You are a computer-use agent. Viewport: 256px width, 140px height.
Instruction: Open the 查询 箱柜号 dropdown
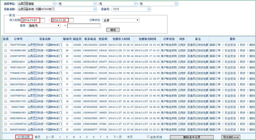[x=44, y=26]
